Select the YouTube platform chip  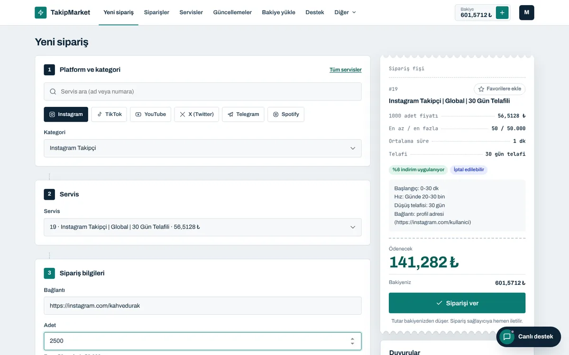coord(150,114)
